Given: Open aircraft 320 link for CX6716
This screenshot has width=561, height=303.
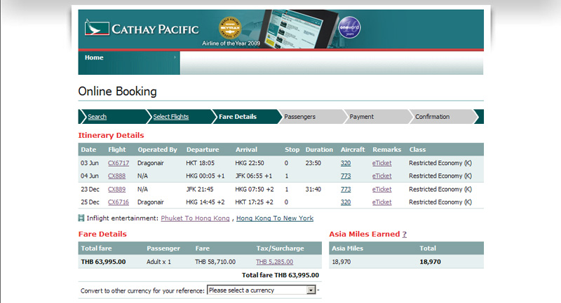Looking at the screenshot, I should point(346,202).
